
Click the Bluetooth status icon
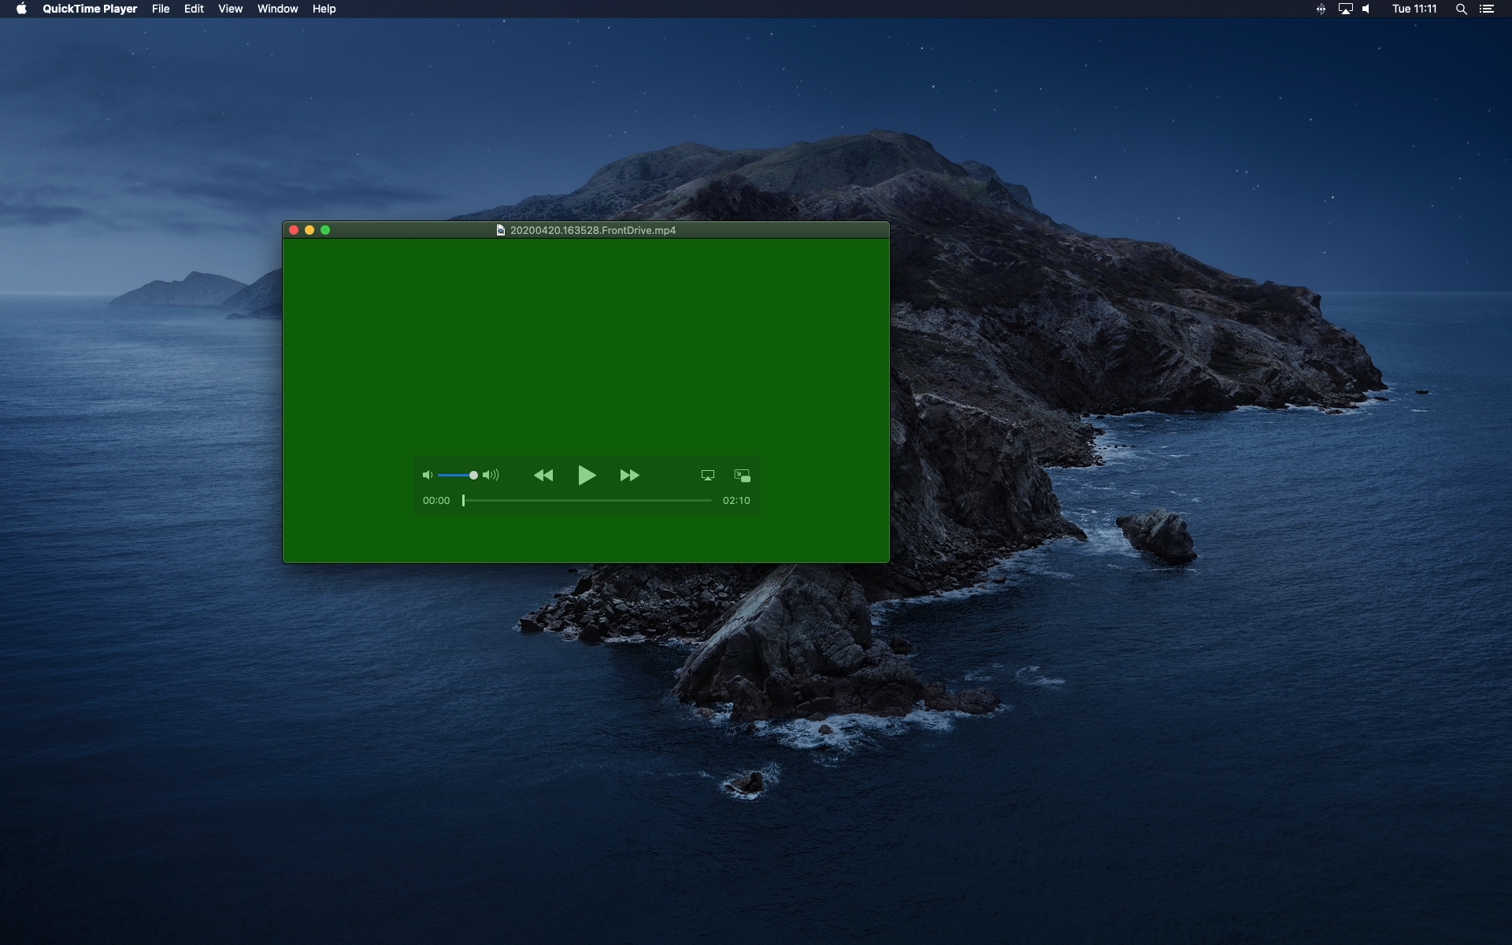pos(1320,9)
